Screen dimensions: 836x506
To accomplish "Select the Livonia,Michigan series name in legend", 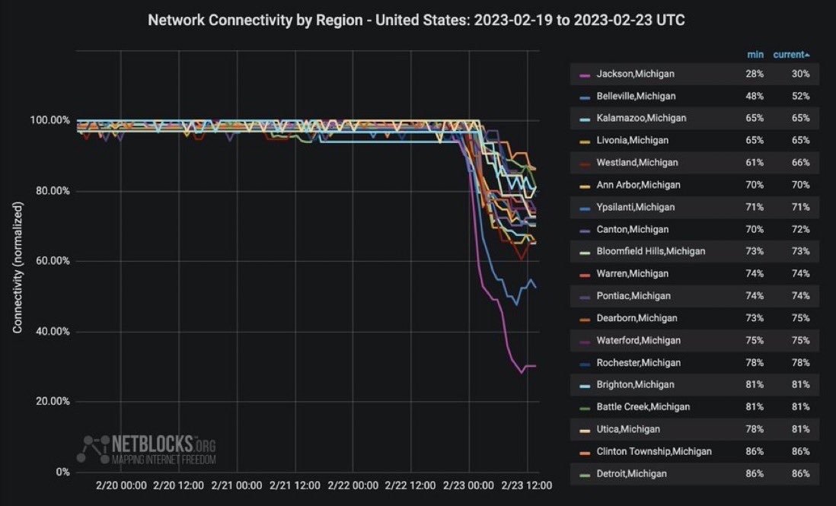I will click(x=633, y=141).
